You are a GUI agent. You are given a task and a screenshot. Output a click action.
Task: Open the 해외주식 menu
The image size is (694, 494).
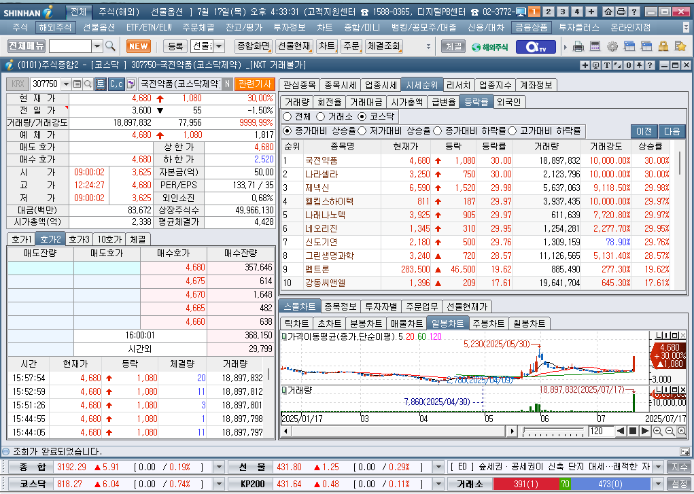[x=55, y=27]
